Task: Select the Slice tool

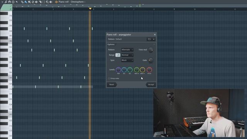Action: [40, 2]
